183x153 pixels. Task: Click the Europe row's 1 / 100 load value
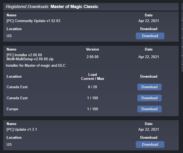point(92,109)
